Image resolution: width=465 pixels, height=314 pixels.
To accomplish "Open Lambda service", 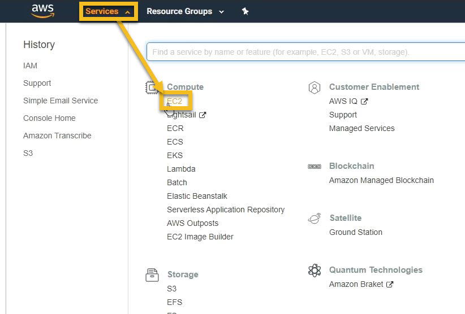I will click(181, 169).
